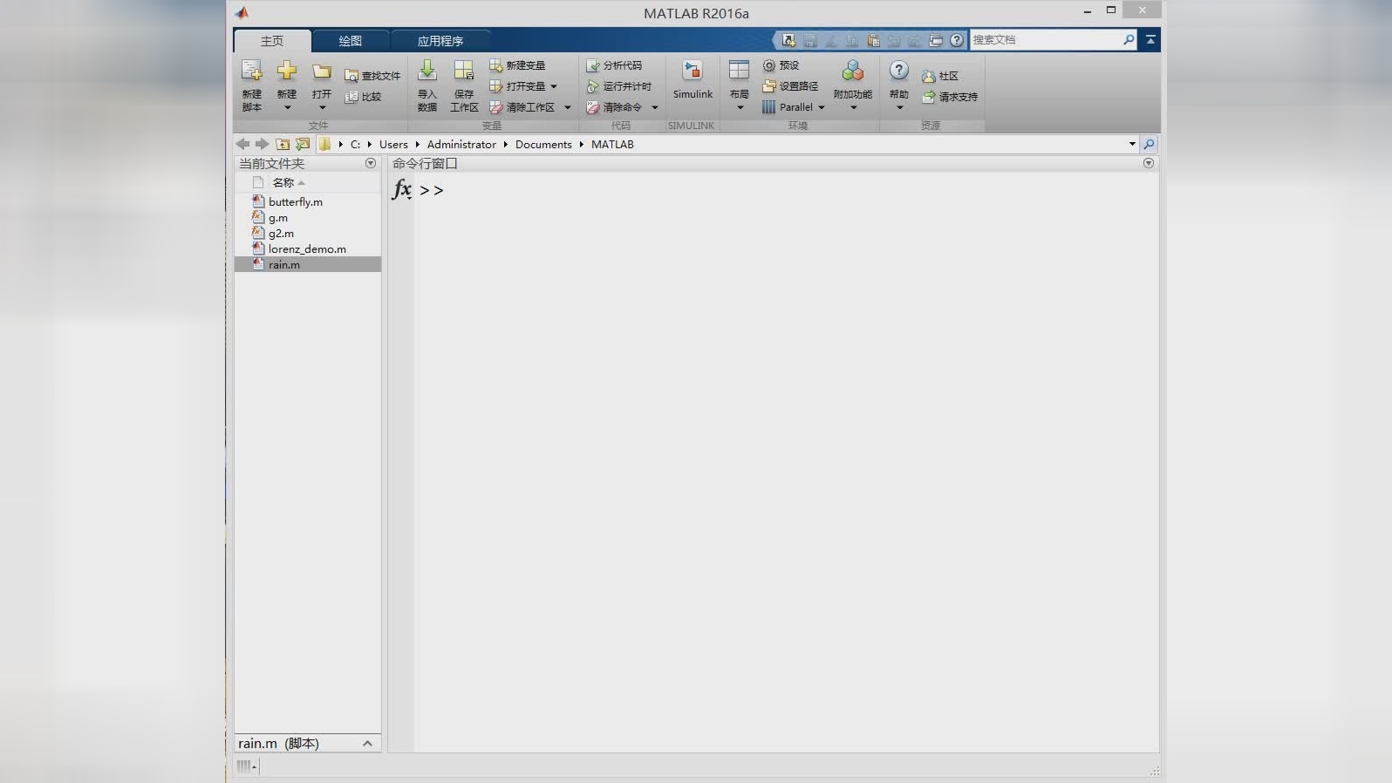Expand the rain.m details panel chevron
The image size is (1392, 783).
click(x=367, y=744)
